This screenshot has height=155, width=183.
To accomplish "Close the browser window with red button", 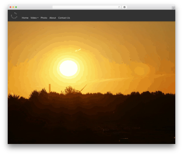I will click(11, 7).
